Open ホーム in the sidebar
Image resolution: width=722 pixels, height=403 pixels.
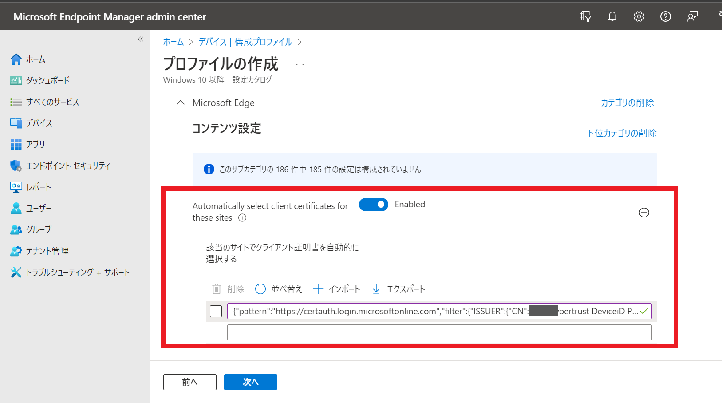click(36, 59)
